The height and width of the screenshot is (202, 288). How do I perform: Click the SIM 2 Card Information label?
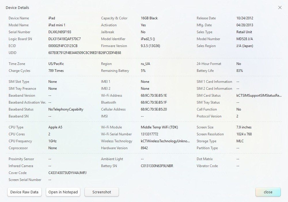[x=214, y=89]
